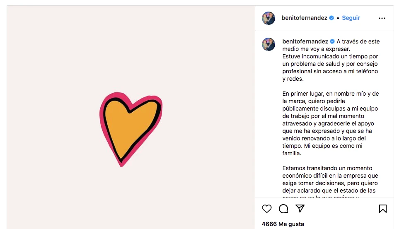Save the post with the bookmark icon

[383, 209]
